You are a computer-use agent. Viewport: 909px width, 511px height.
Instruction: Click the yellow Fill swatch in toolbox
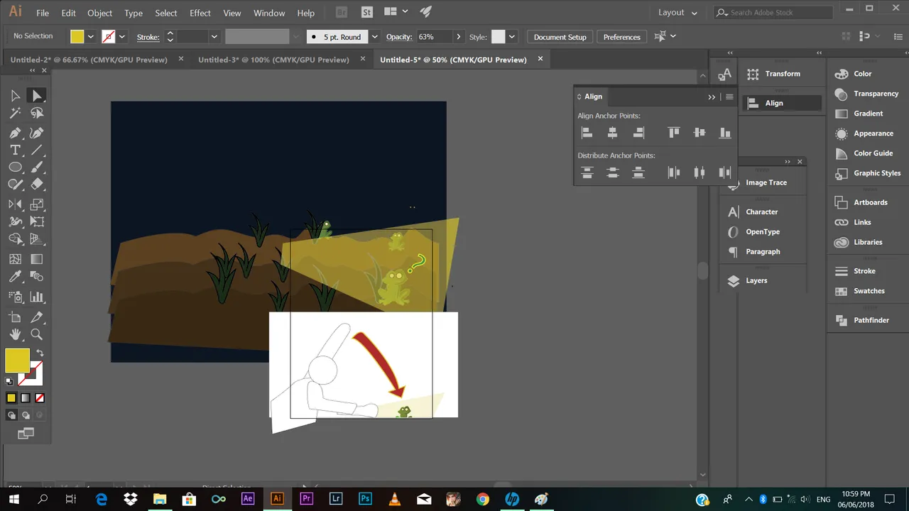17,361
